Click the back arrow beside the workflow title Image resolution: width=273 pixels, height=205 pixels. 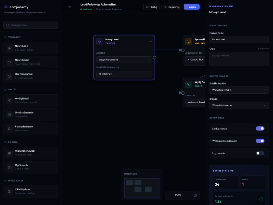point(70,7)
